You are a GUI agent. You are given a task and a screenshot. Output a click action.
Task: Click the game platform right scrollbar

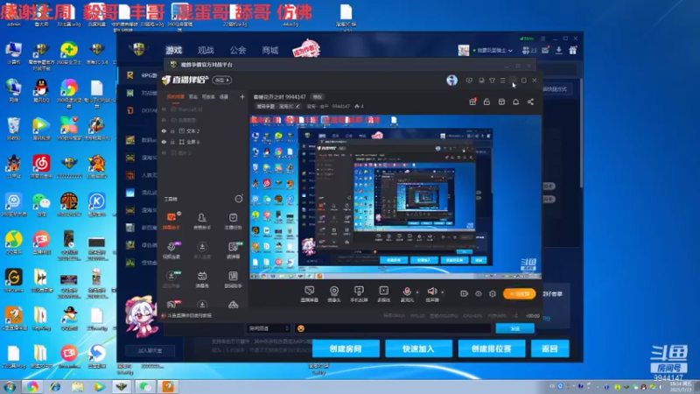point(581,133)
